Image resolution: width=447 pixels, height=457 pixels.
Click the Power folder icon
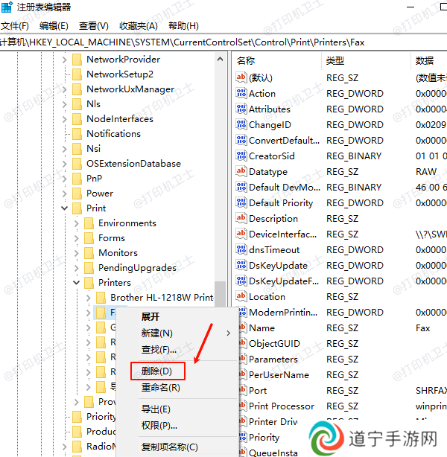(77, 194)
